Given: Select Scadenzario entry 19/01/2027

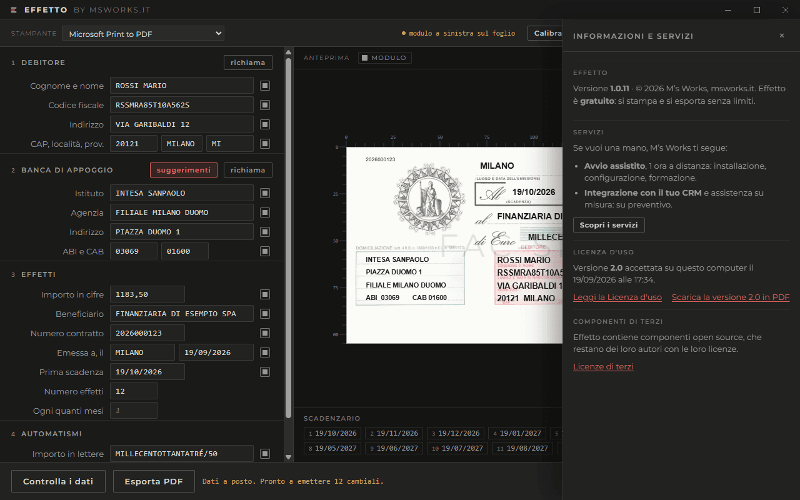Looking at the screenshot, I should 517,433.
